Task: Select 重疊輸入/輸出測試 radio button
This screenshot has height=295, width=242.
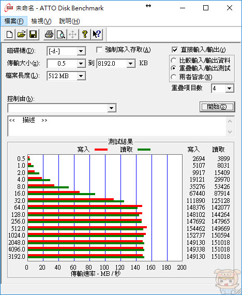Action: click(x=173, y=68)
